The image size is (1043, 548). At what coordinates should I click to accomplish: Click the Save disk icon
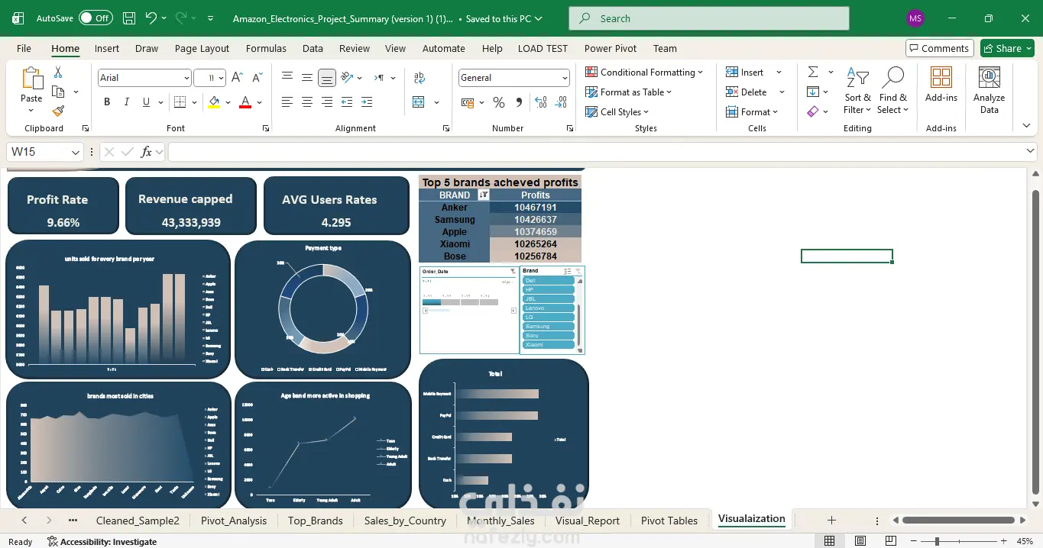tap(129, 18)
